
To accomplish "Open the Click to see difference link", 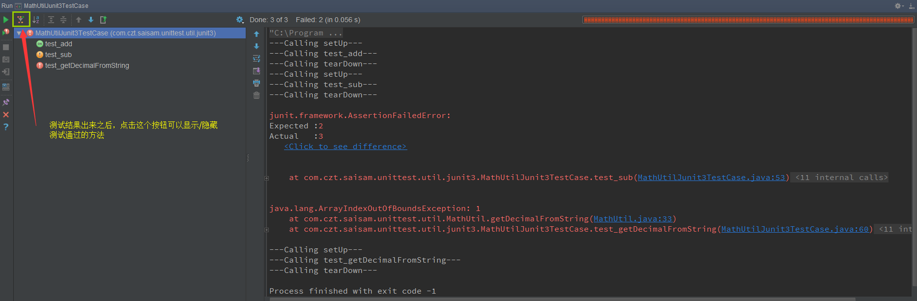I will 345,147.
